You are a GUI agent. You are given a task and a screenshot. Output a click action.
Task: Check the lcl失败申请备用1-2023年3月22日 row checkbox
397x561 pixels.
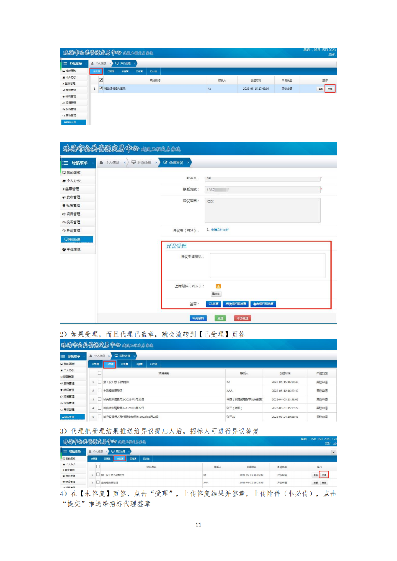click(x=100, y=399)
